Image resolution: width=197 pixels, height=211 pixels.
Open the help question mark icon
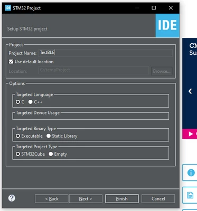tap(12, 198)
